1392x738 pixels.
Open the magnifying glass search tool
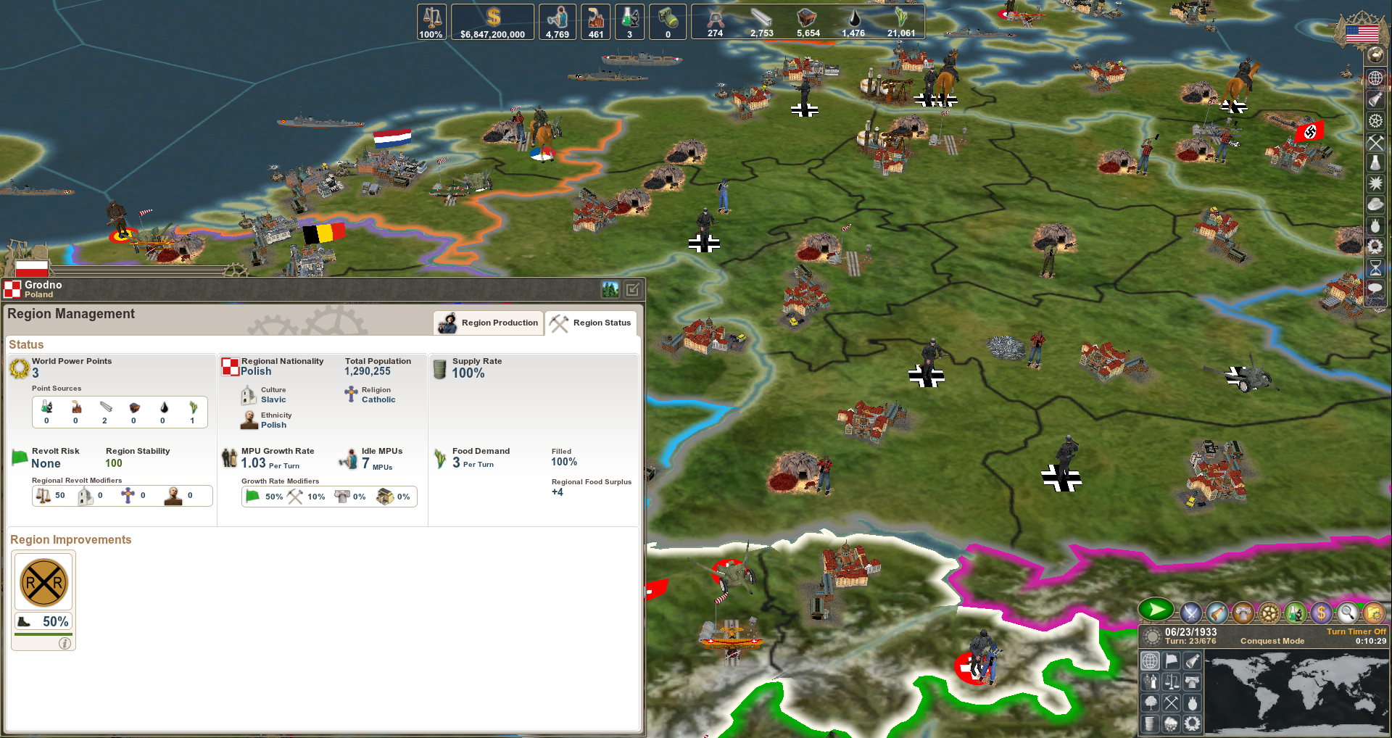[x=1348, y=613]
